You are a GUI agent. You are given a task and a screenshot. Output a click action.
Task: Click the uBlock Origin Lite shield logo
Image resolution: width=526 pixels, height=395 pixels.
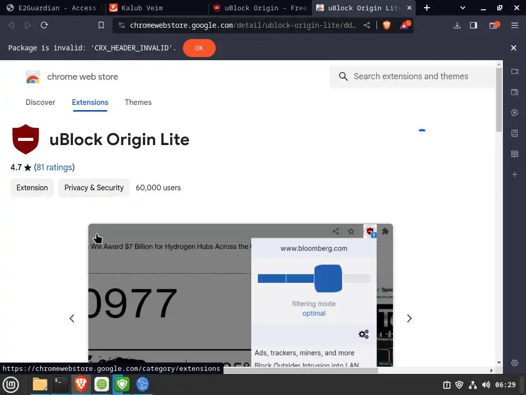26,139
